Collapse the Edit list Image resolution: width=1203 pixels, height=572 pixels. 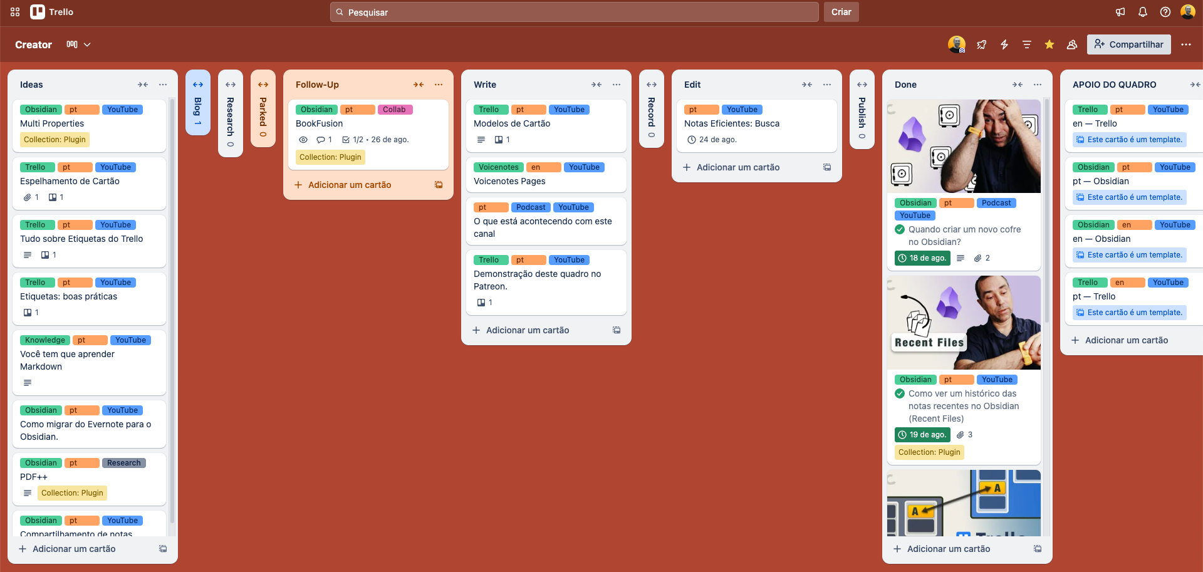click(807, 85)
